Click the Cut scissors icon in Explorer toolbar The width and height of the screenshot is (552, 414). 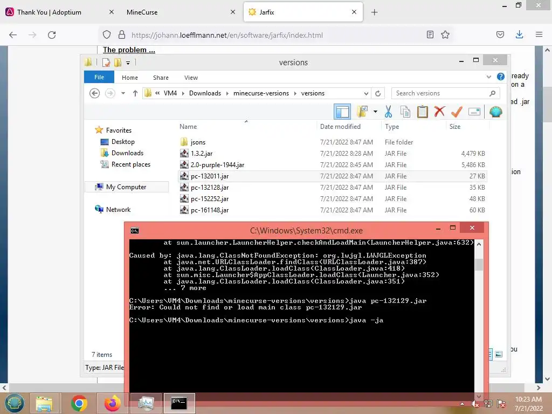tap(388, 112)
